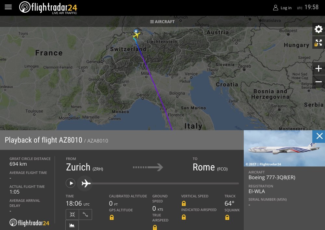Zoom out on the map
Viewport: 325px width, 230px height.
(318, 82)
